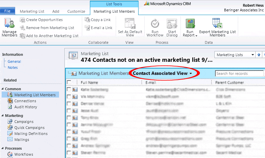
Task: Click the Search for records field
Action: click(x=239, y=73)
